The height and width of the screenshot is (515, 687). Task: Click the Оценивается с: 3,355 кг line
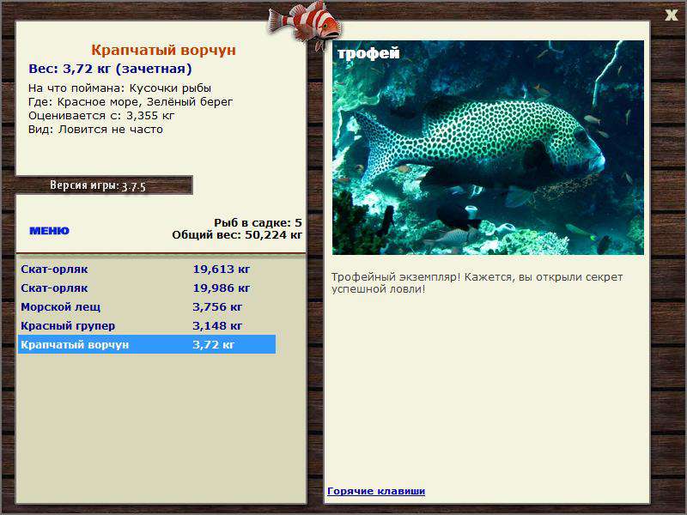(x=101, y=116)
